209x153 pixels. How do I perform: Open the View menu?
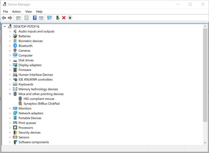coord(28,11)
